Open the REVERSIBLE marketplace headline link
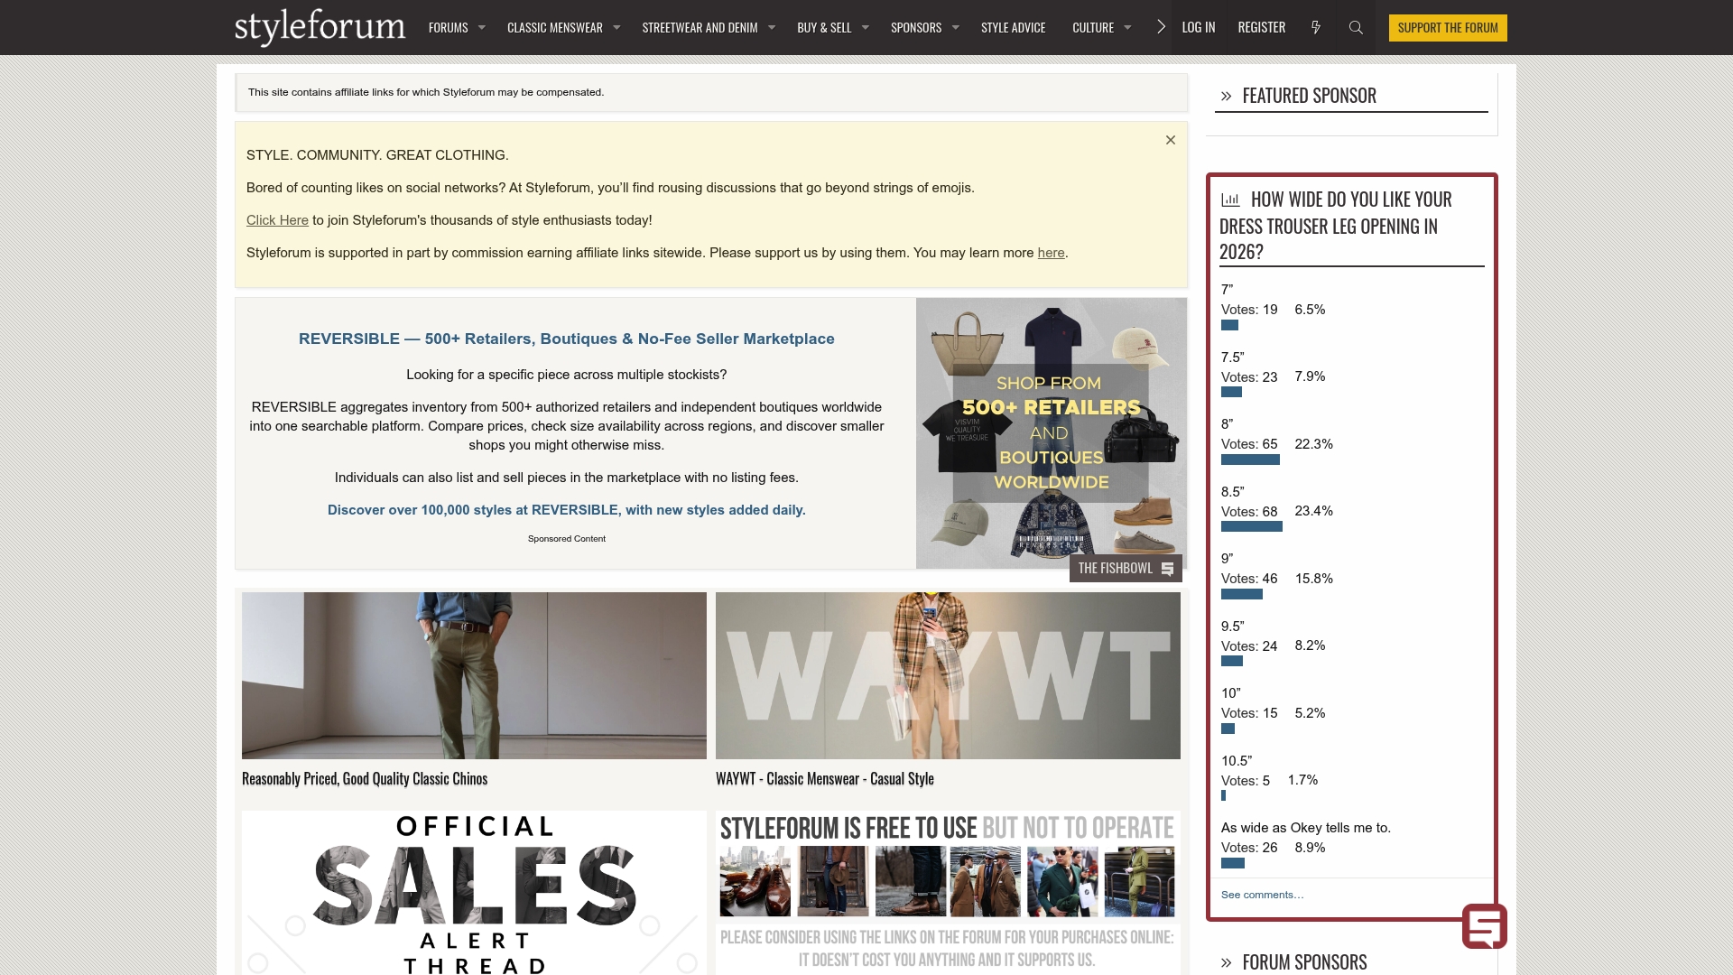 (x=566, y=339)
